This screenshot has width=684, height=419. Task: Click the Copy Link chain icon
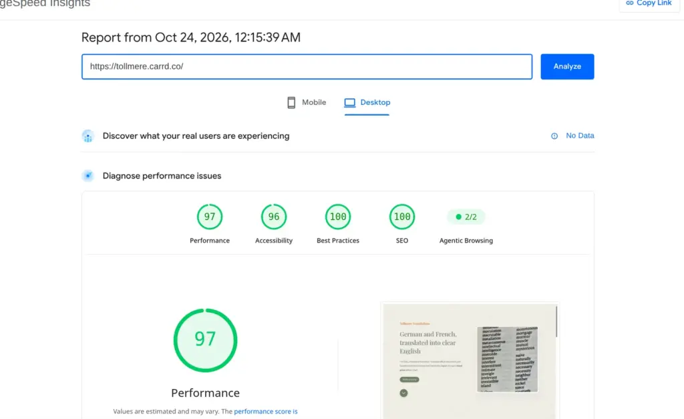pyautogui.click(x=629, y=3)
